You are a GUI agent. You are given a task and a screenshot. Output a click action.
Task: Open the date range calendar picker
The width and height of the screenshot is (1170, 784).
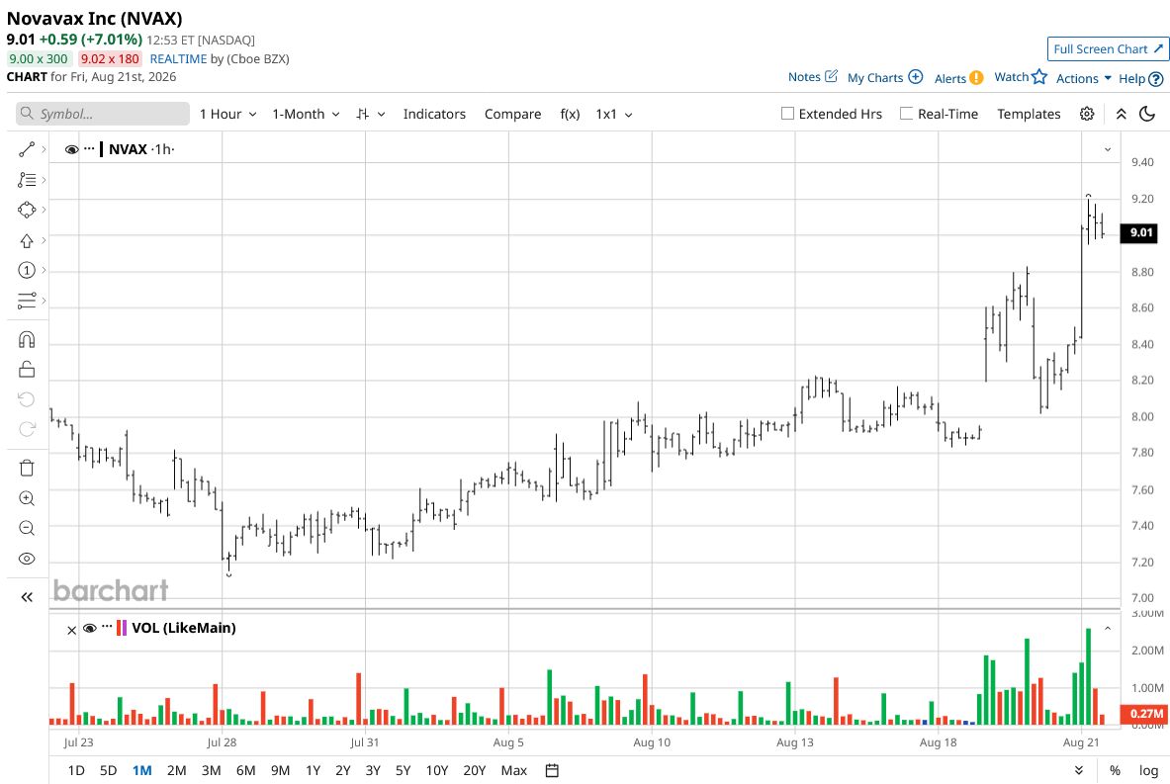point(552,770)
